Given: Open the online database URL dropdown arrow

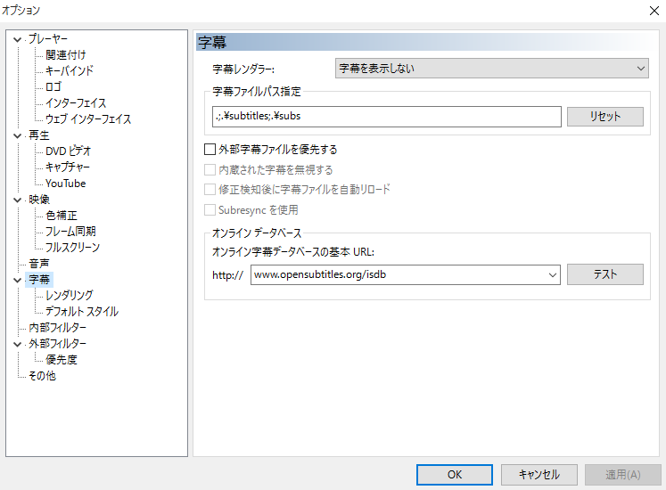Looking at the screenshot, I should coord(552,275).
